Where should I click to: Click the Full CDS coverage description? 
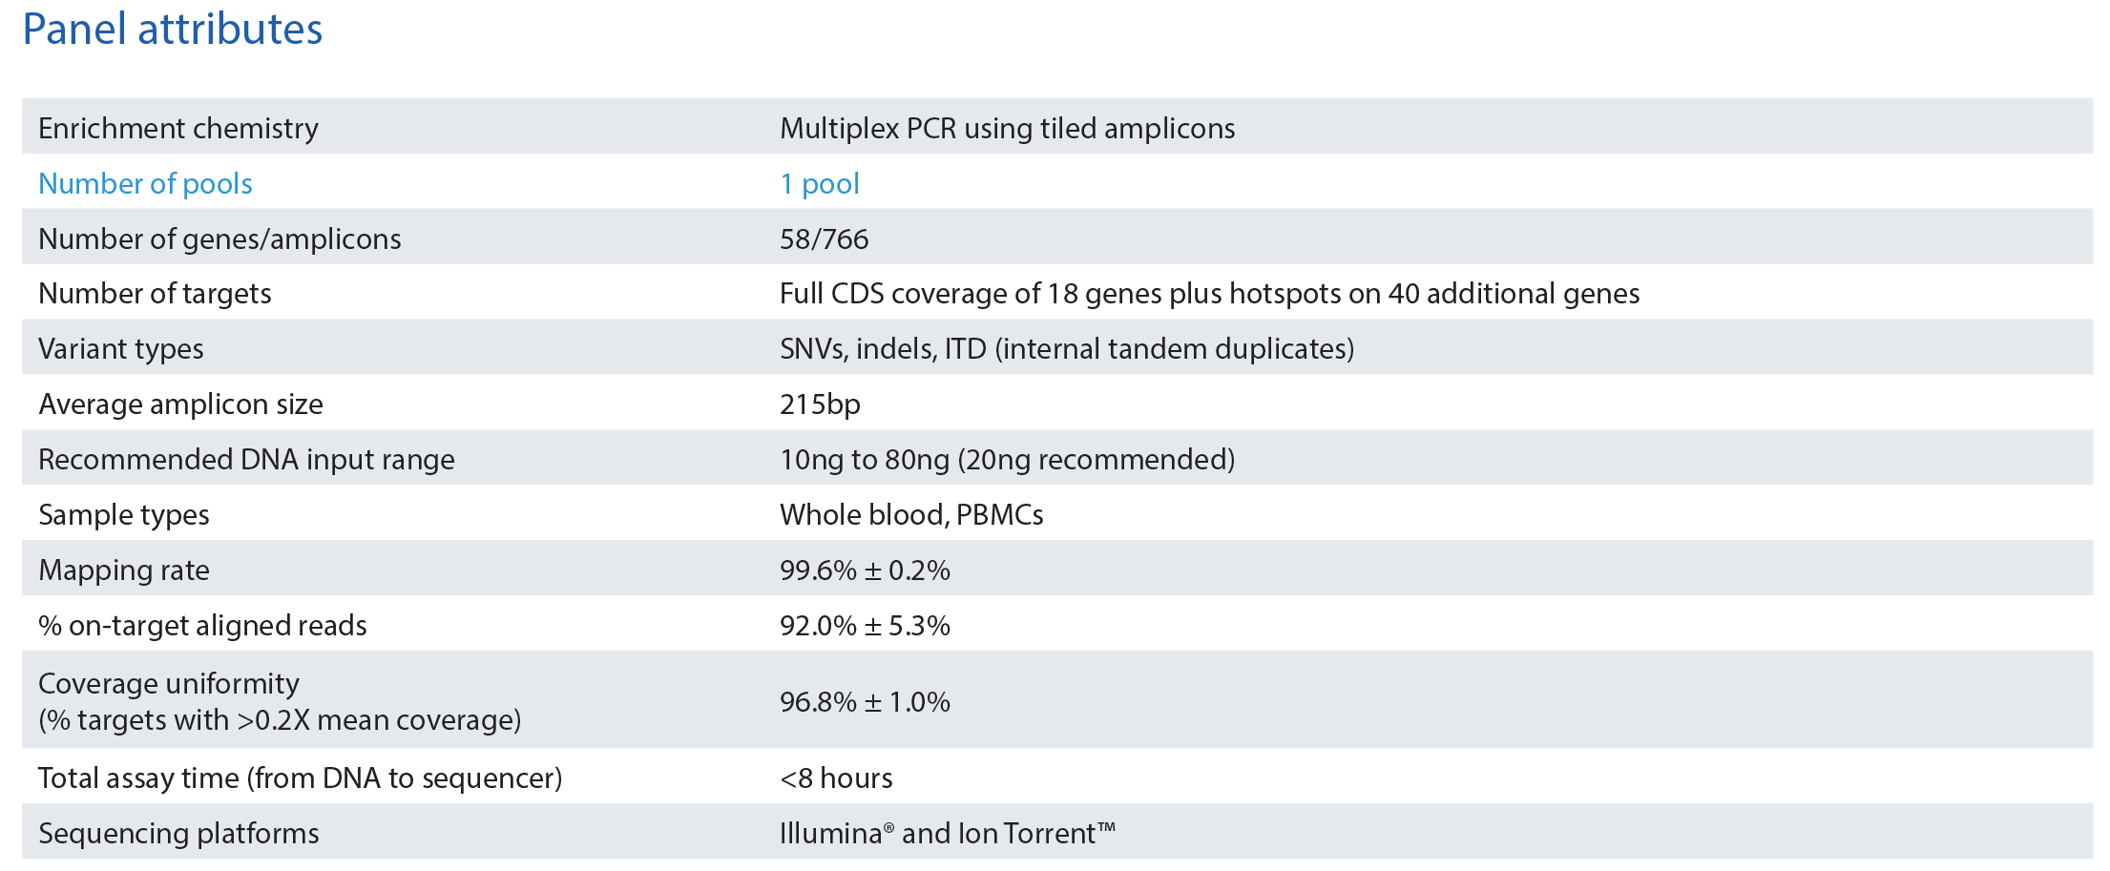[1209, 294]
